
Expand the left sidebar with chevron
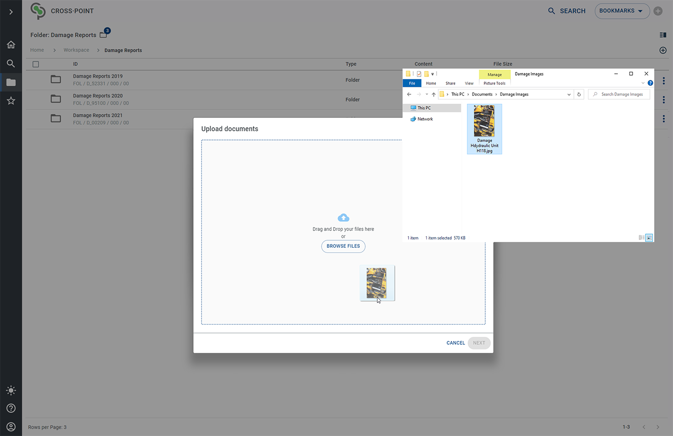(x=11, y=11)
